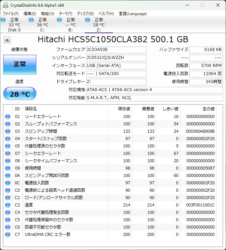
Task: Click the 項目名 column header
Action: (31, 109)
